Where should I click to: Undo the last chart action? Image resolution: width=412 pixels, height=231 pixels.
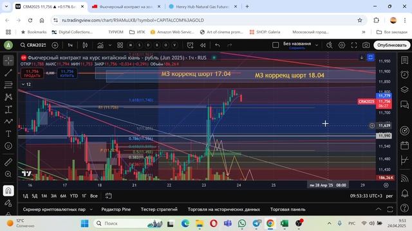pos(218,45)
